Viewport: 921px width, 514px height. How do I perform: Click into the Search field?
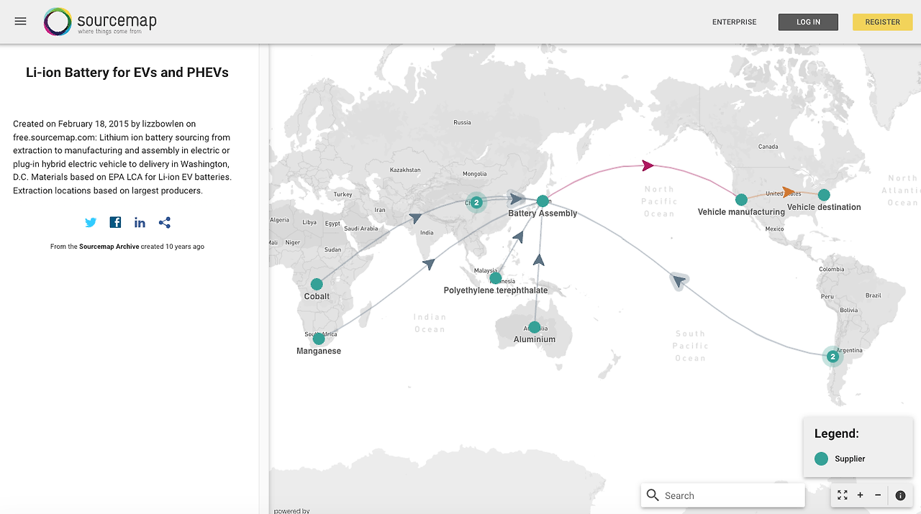click(722, 495)
